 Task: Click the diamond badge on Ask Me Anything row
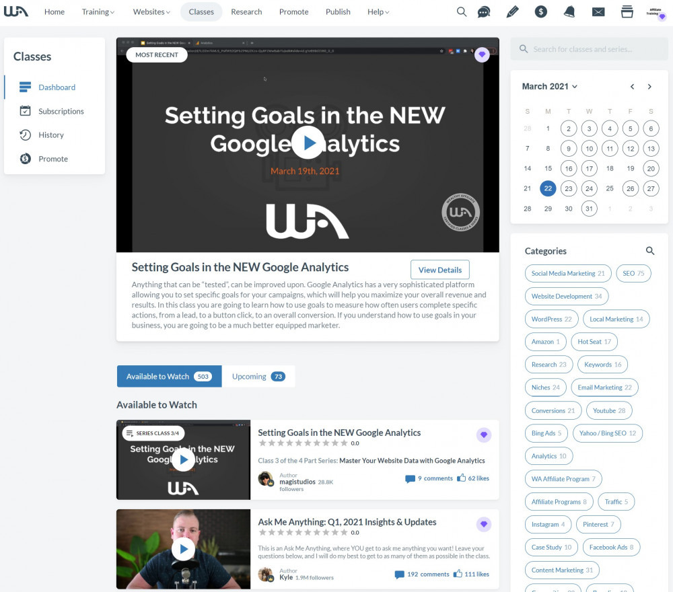point(484,524)
